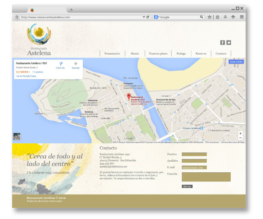This screenshot has height=219, width=263.
Task: Click the Río Urumea map label
Action: [x=130, y=78]
